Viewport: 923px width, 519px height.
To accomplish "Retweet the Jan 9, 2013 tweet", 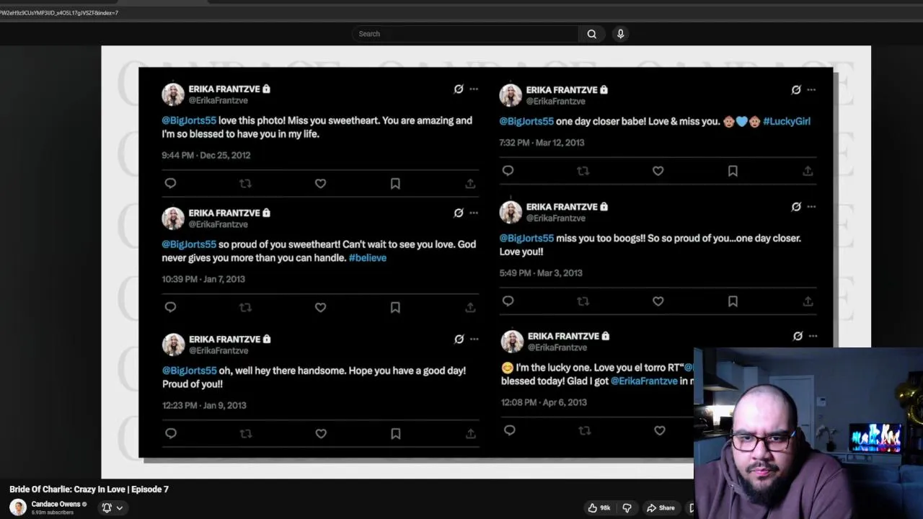I will [246, 433].
